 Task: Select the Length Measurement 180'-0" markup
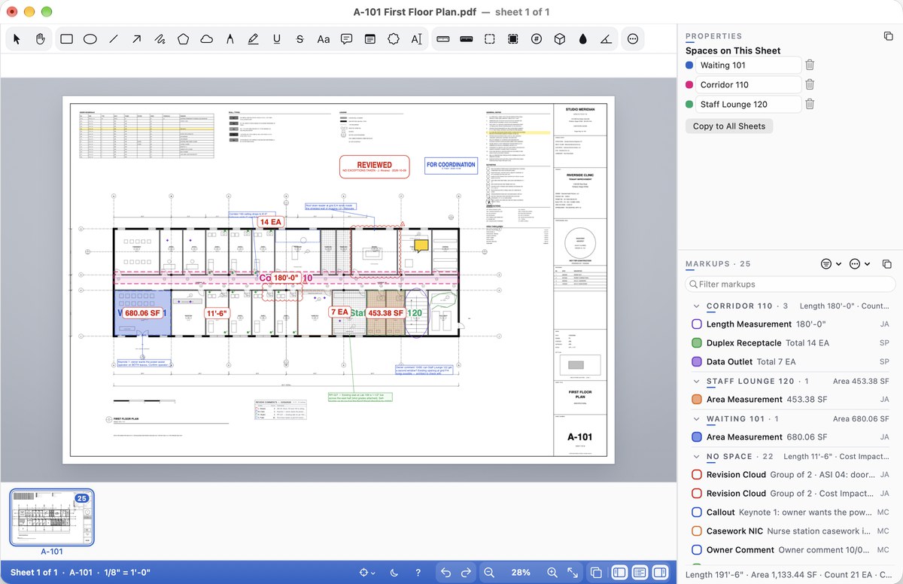pos(790,324)
